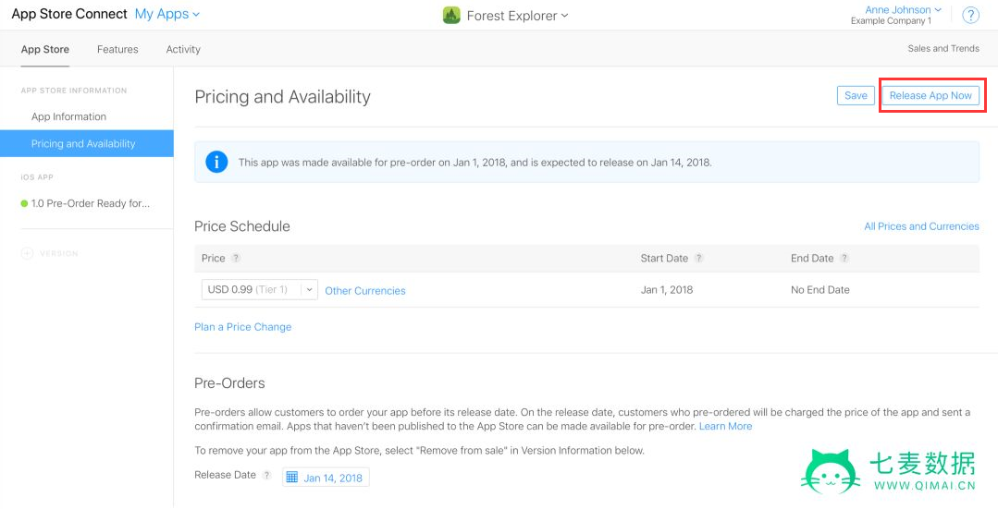This screenshot has height=509, width=998.
Task: Click Plan a Price Change link
Action: pos(242,327)
